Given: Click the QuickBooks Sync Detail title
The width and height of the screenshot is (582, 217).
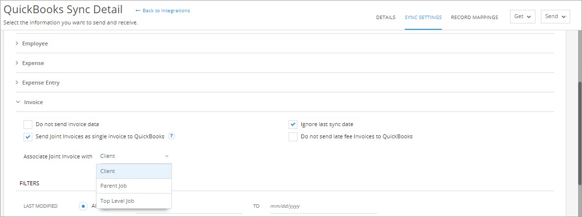Looking at the screenshot, I should (x=63, y=9).
